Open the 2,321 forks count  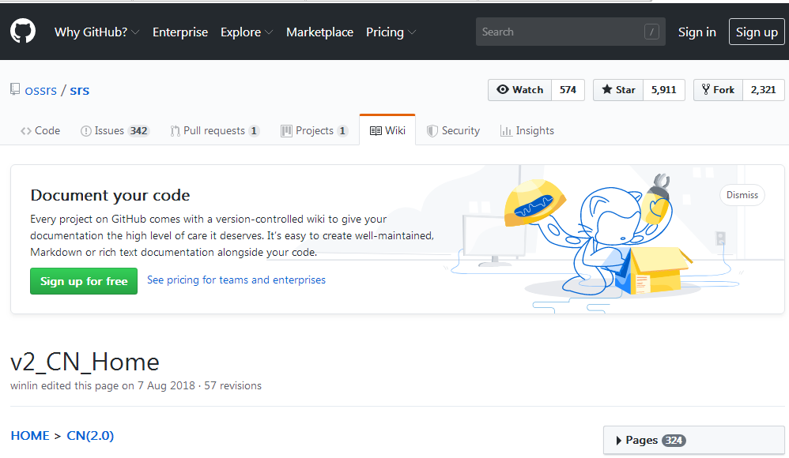pos(763,90)
